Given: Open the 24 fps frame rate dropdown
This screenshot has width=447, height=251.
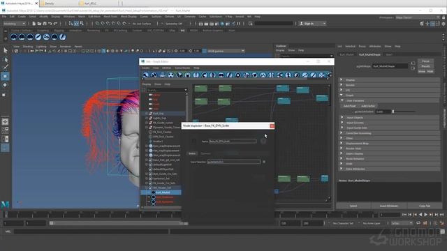Looking at the screenshot, I should (402, 223).
